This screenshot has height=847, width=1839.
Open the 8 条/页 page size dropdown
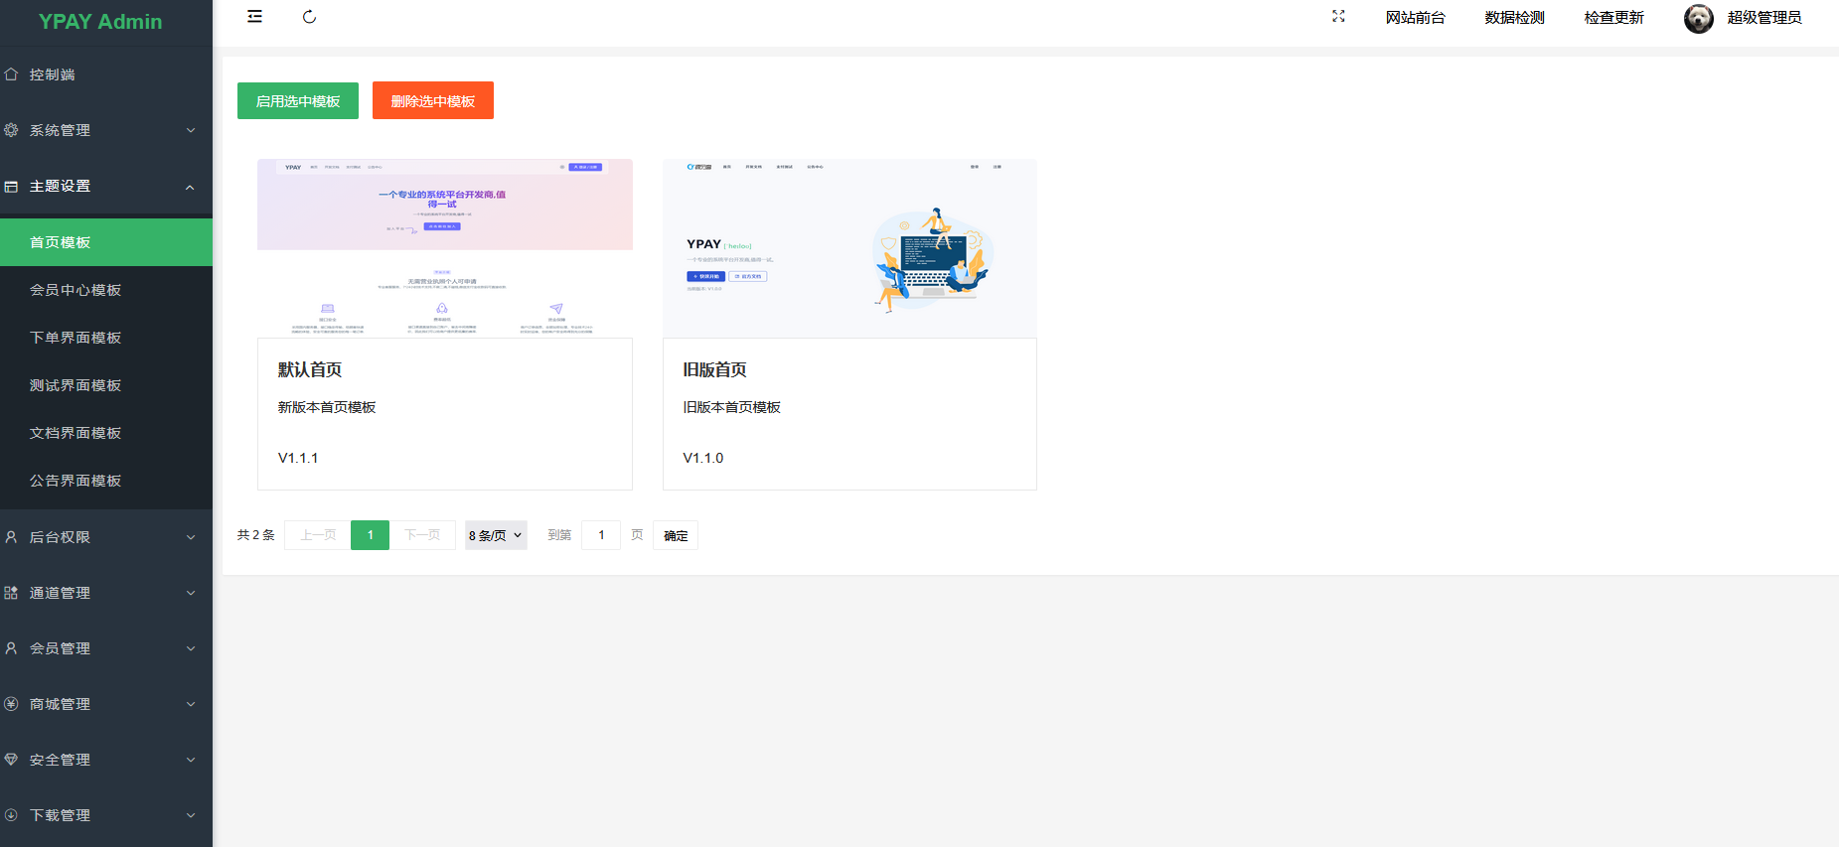pos(496,535)
